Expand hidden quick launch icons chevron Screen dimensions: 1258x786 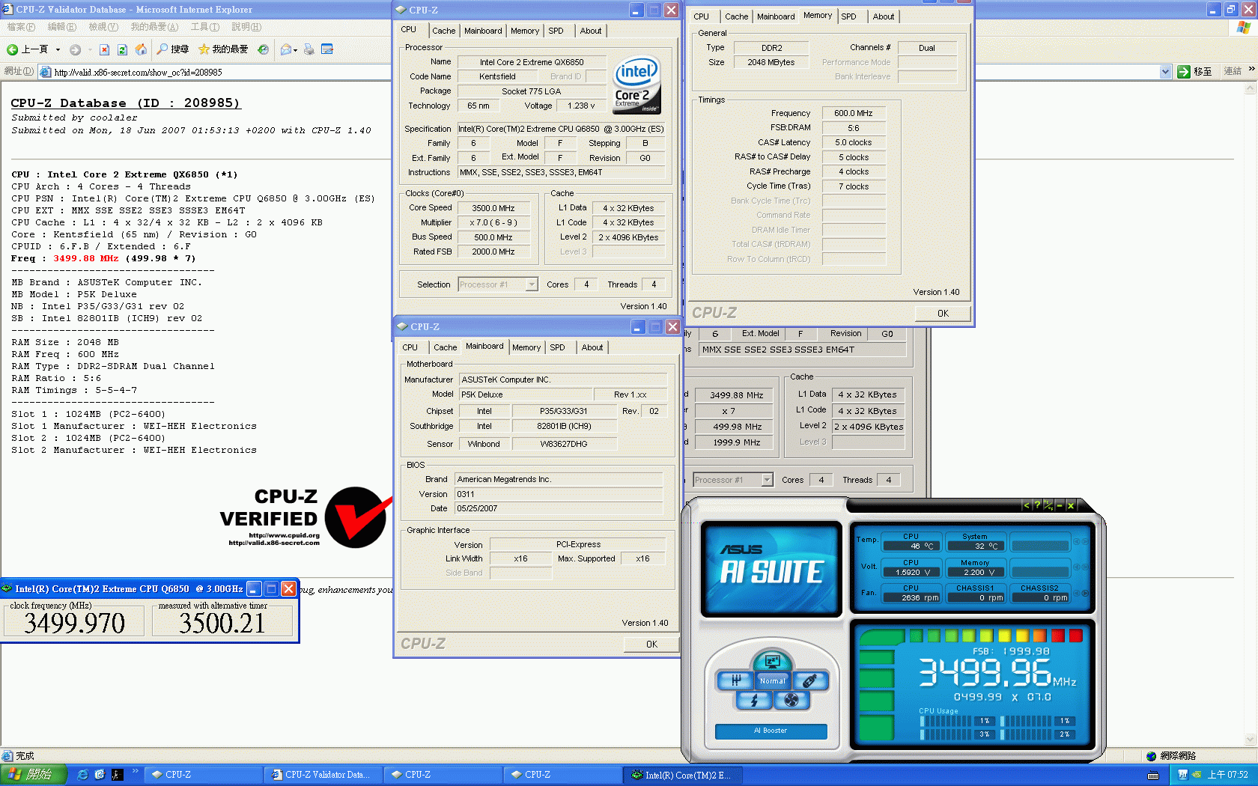tap(136, 771)
